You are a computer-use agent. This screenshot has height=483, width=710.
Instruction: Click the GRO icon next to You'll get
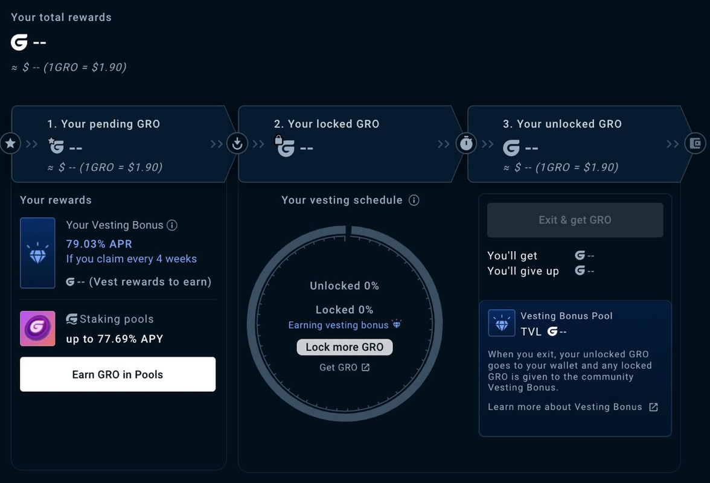tap(580, 255)
